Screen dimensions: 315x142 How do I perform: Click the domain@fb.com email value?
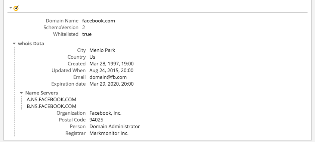pos(108,77)
